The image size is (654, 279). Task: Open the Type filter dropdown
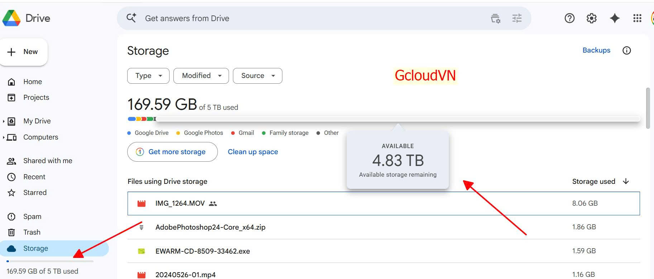click(x=148, y=76)
